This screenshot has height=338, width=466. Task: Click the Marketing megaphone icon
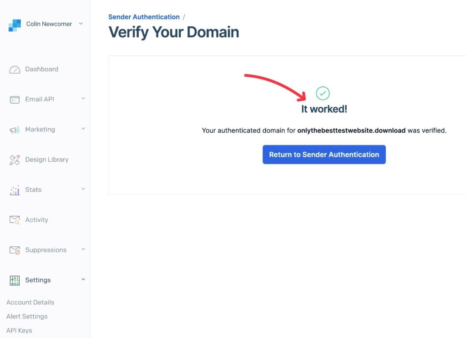click(x=14, y=129)
